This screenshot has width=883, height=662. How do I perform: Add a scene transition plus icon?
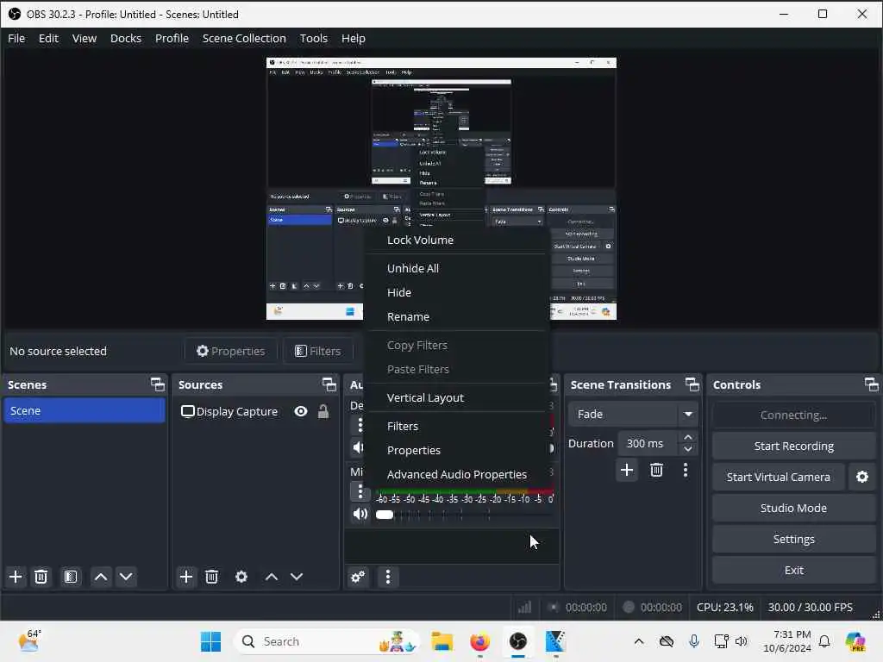coord(627,470)
